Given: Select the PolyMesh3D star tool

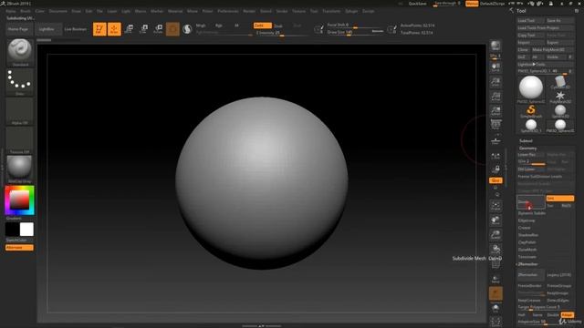Looking at the screenshot, I should pyautogui.click(x=559, y=97).
